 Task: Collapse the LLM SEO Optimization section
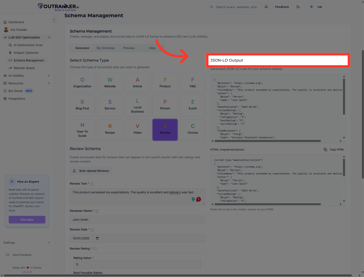click(49, 37)
